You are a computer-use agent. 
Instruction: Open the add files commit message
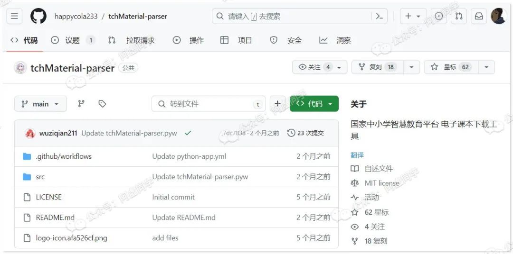[x=165, y=238]
